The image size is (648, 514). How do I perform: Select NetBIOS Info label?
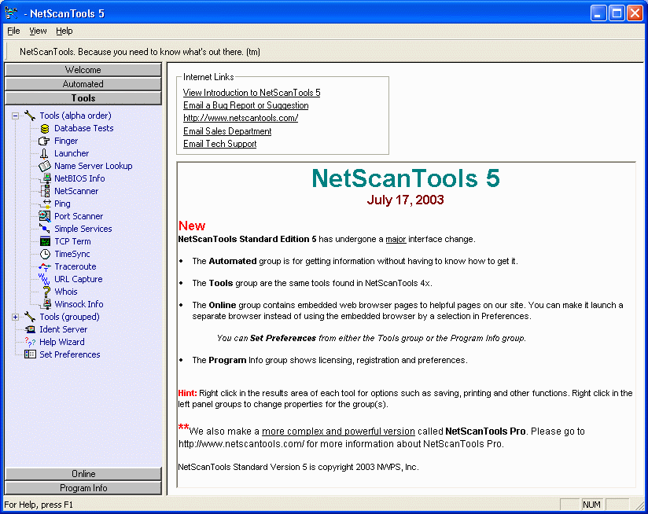pos(79,178)
